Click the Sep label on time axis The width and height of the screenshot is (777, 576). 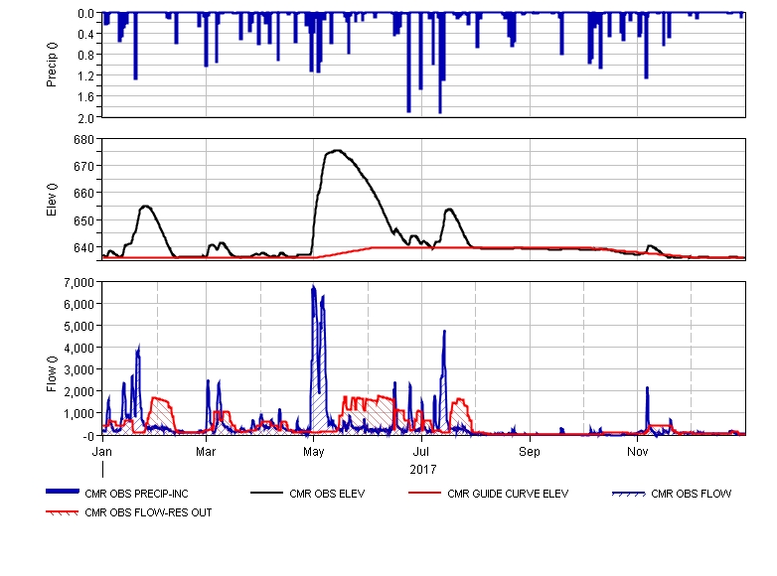click(x=530, y=451)
